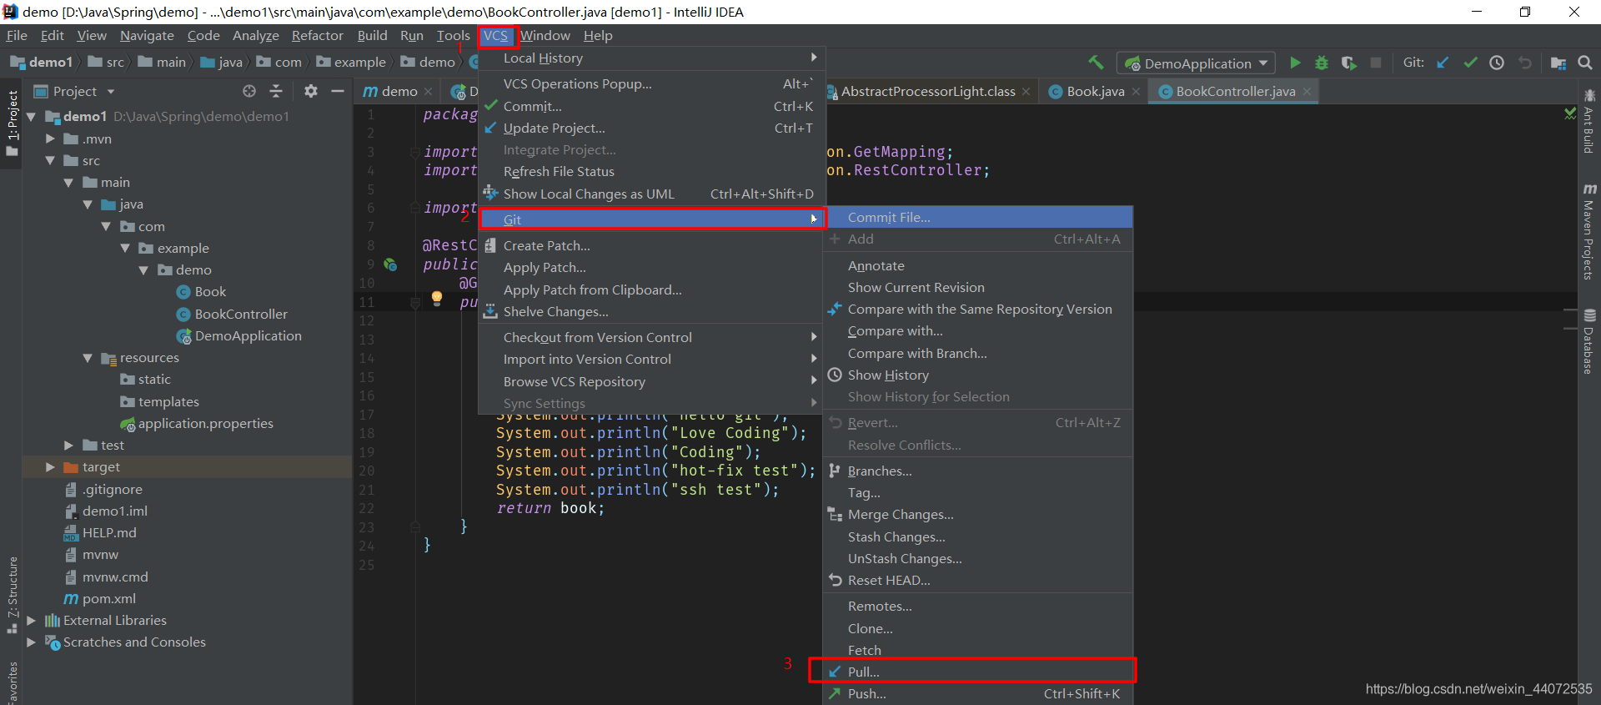
Task: Choose Commit File... in Git submenu
Action: click(977, 217)
